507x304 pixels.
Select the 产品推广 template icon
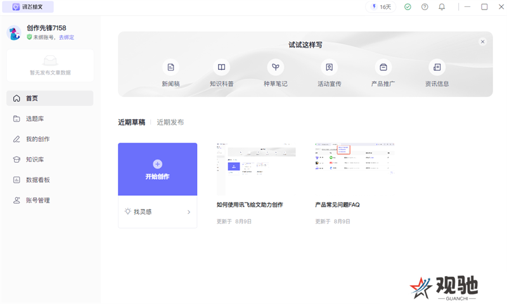(383, 67)
